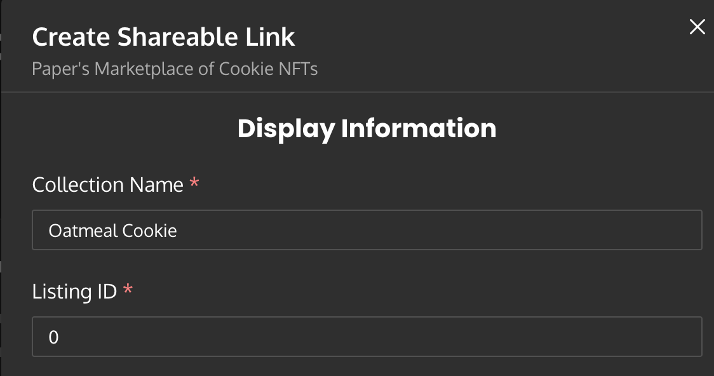Select the text Oatmeal Cookie in the input

click(x=113, y=231)
